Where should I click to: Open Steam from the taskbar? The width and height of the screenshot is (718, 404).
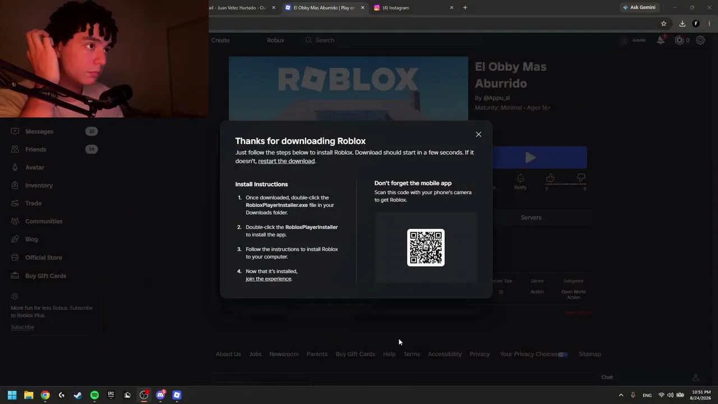(78, 395)
